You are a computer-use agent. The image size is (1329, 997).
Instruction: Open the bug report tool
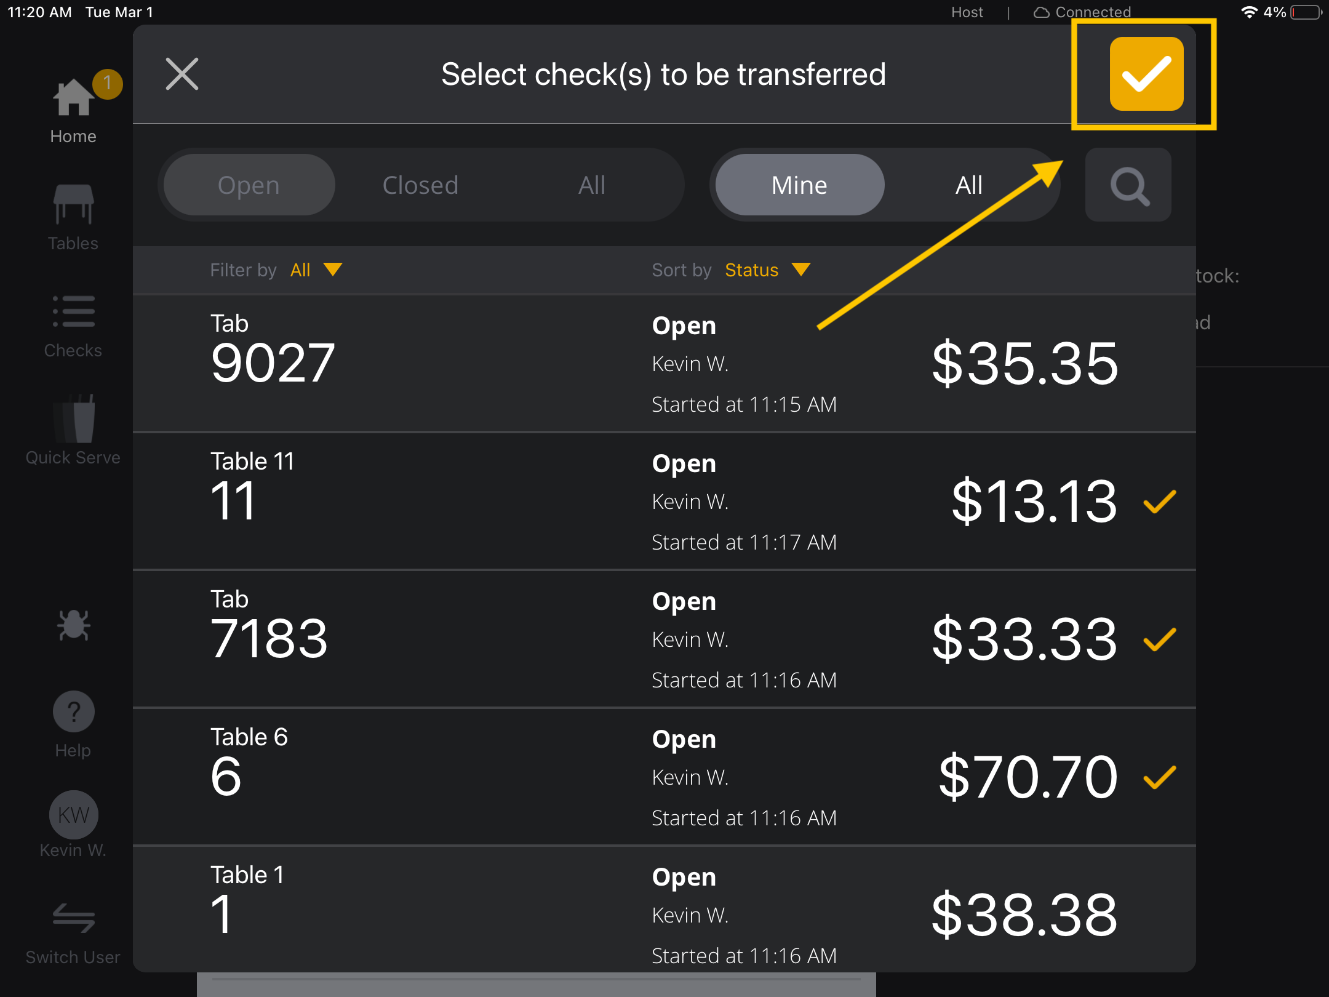[73, 625]
